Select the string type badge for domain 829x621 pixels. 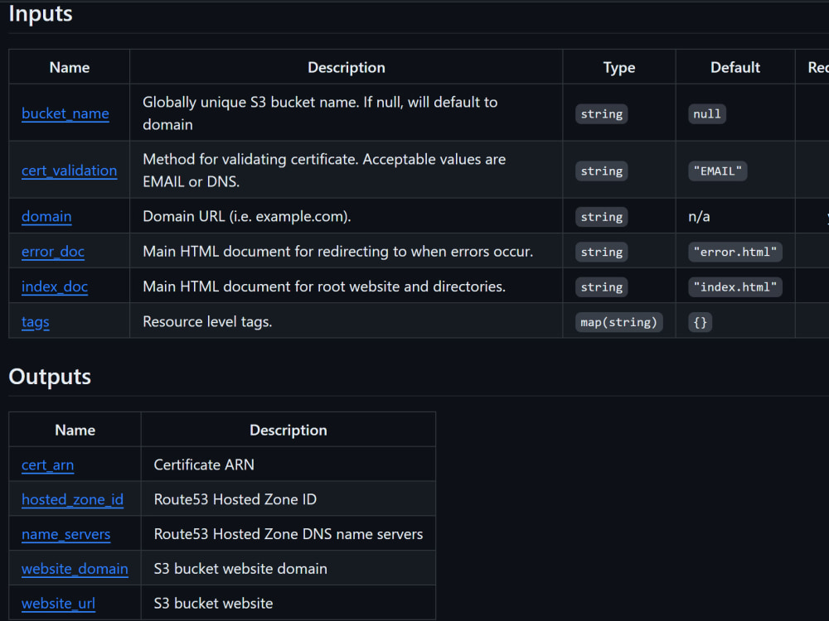tap(601, 216)
